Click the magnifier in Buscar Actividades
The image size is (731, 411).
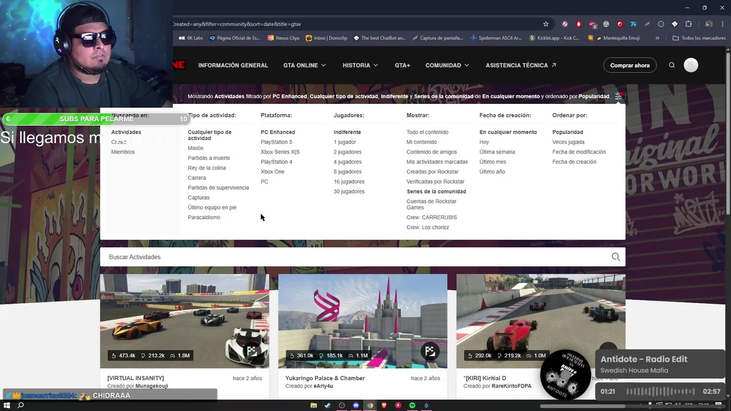click(x=616, y=257)
